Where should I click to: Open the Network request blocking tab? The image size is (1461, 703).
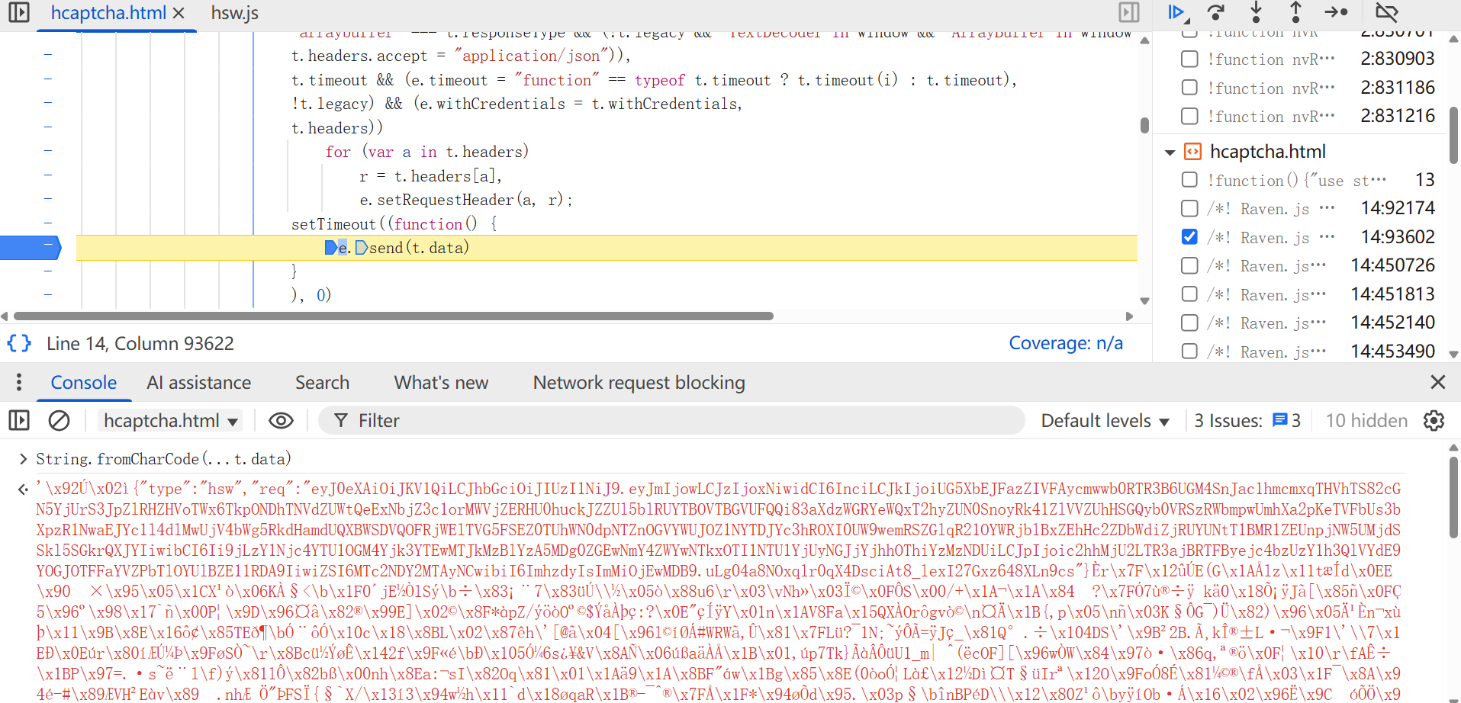(639, 383)
